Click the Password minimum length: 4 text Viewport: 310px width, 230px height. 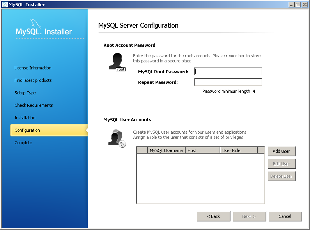point(229,91)
